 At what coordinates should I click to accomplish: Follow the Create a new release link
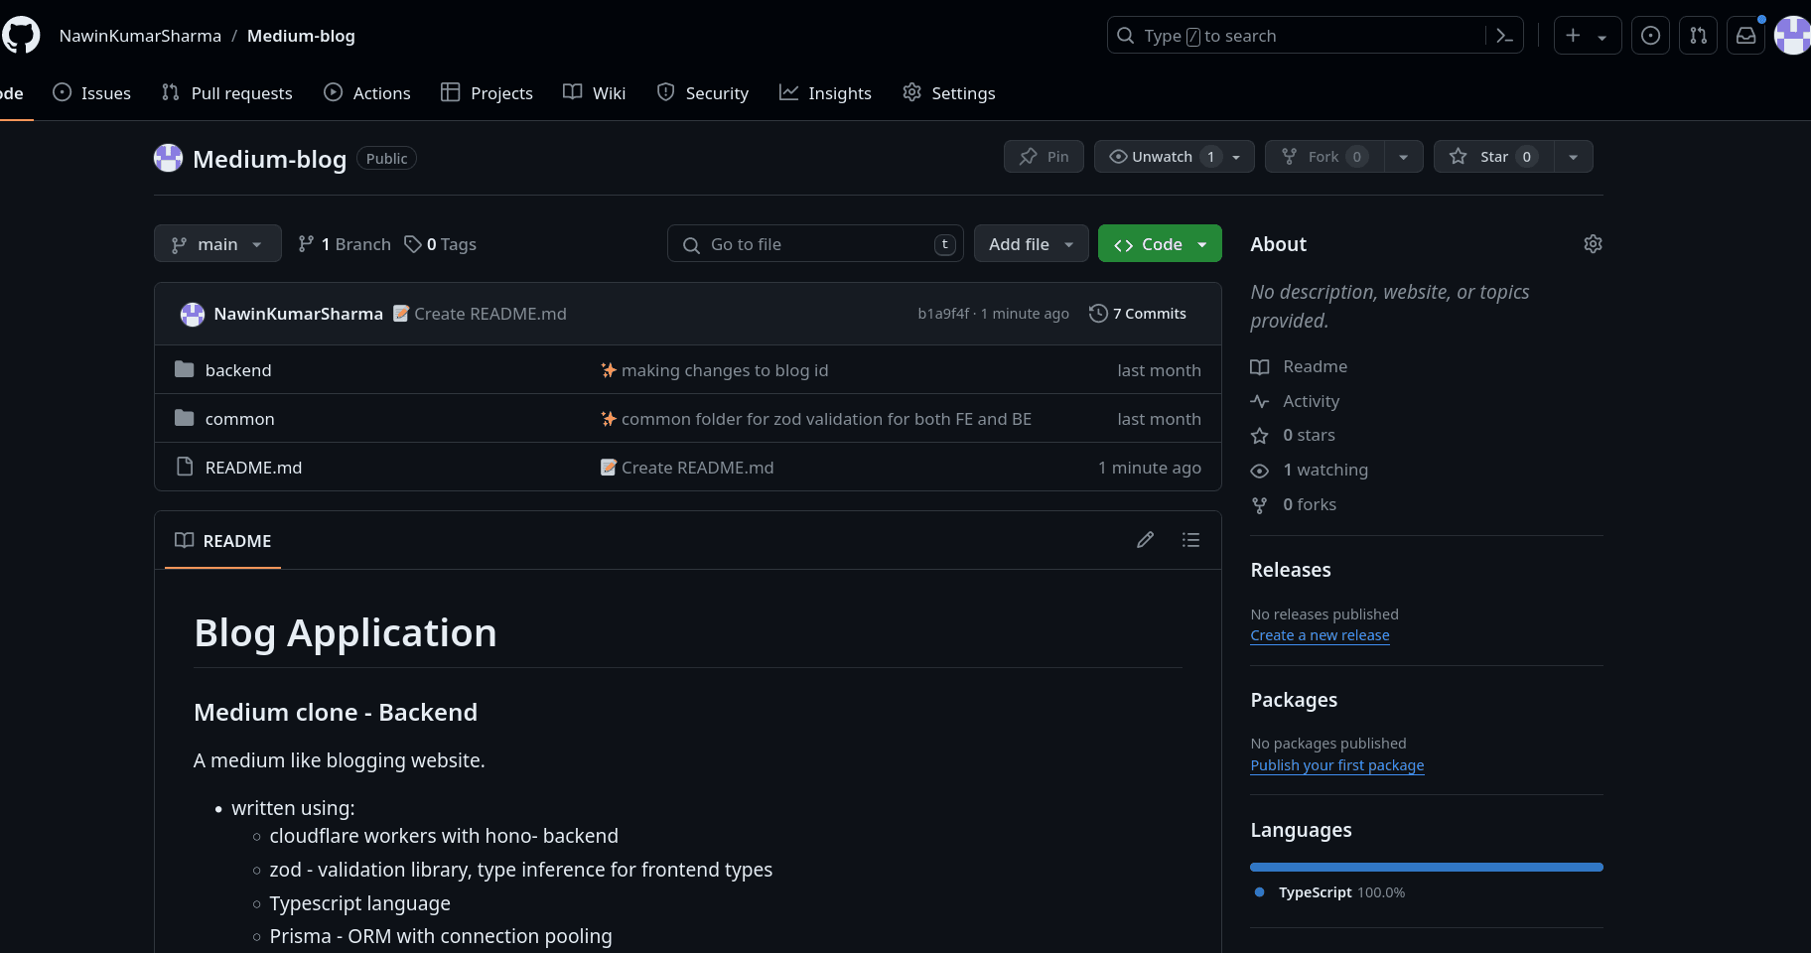click(x=1320, y=635)
